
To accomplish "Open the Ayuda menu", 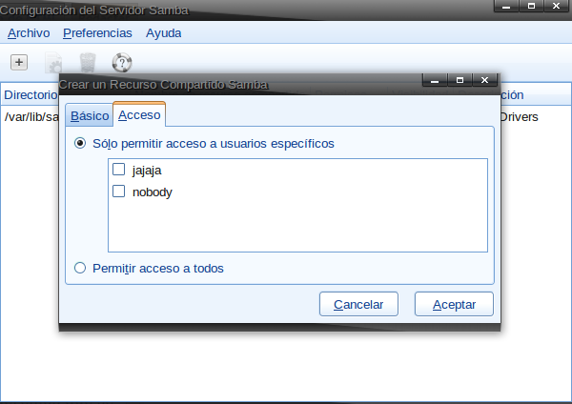I will tap(163, 33).
